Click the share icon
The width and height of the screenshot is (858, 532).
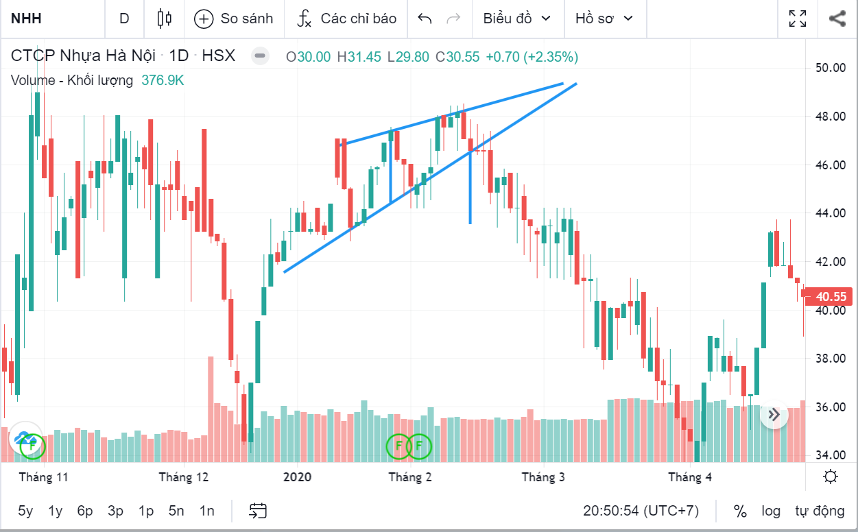coord(837,19)
